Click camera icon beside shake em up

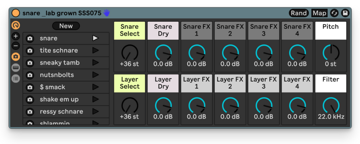click(30, 99)
